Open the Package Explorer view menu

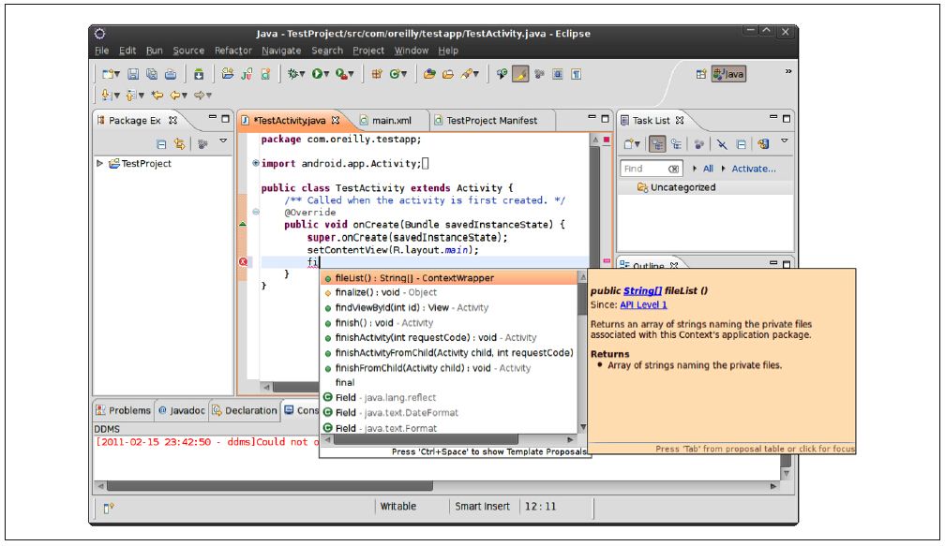tap(223, 140)
